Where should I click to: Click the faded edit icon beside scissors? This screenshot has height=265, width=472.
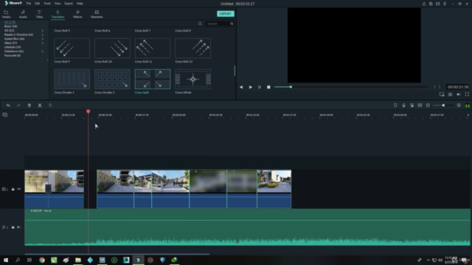tap(50, 105)
